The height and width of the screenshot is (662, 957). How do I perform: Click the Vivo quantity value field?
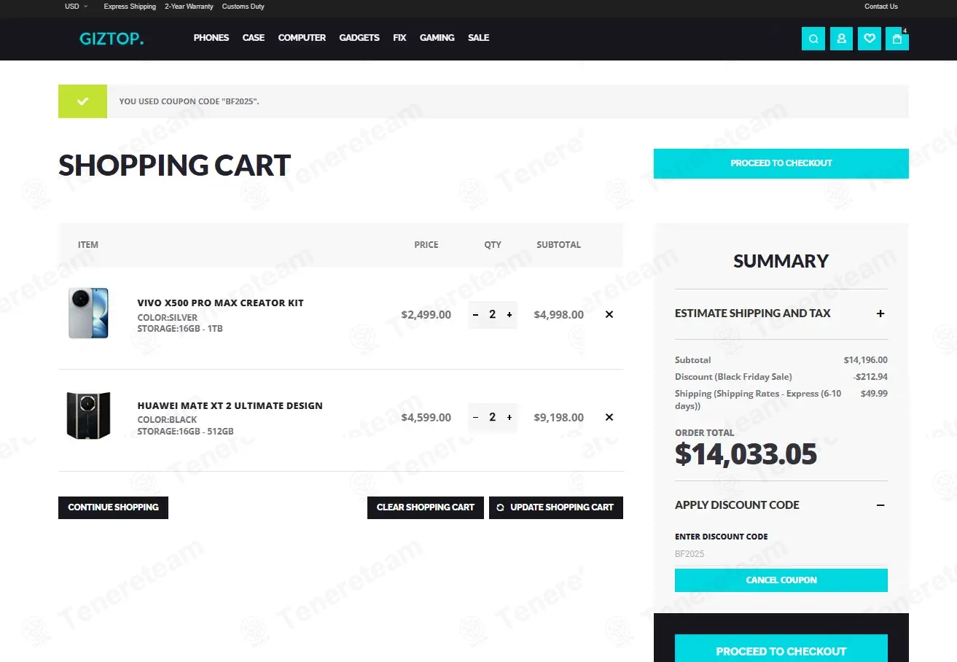click(493, 315)
